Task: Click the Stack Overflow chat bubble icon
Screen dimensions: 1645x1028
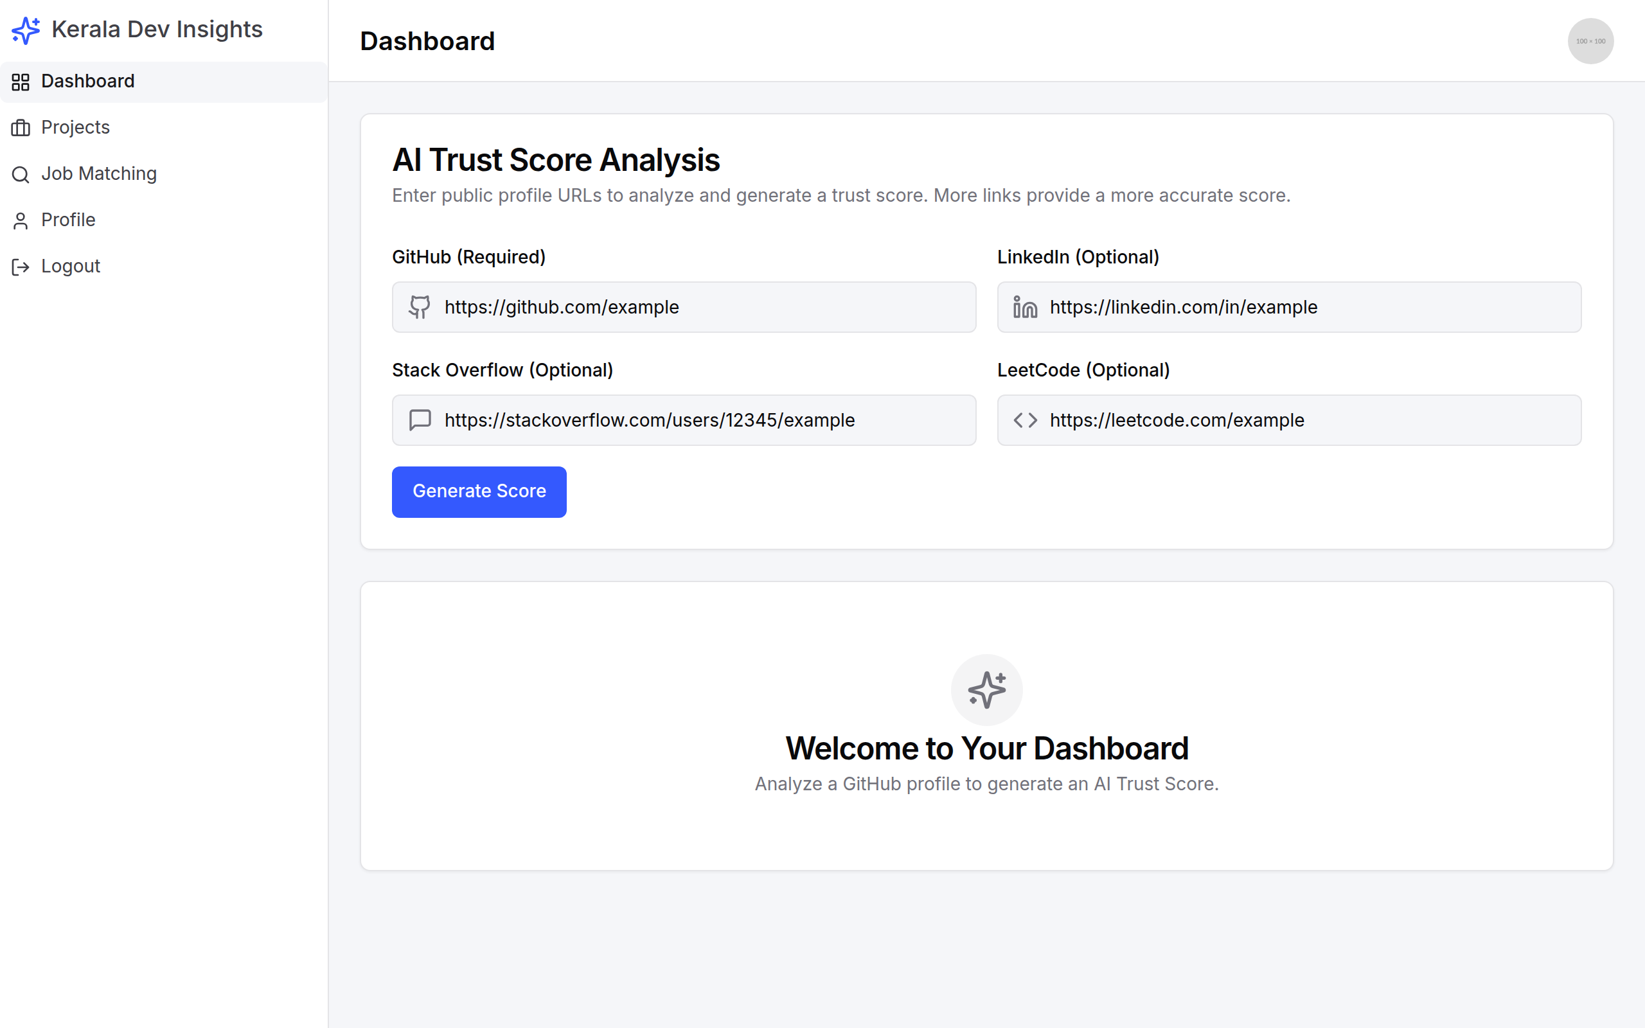Action: [x=420, y=420]
